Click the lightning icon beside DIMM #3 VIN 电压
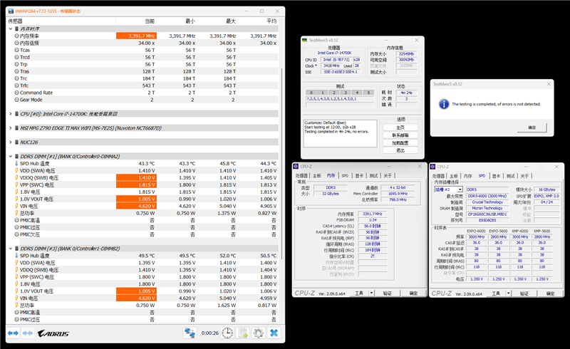The image size is (570, 349). click(x=16, y=298)
